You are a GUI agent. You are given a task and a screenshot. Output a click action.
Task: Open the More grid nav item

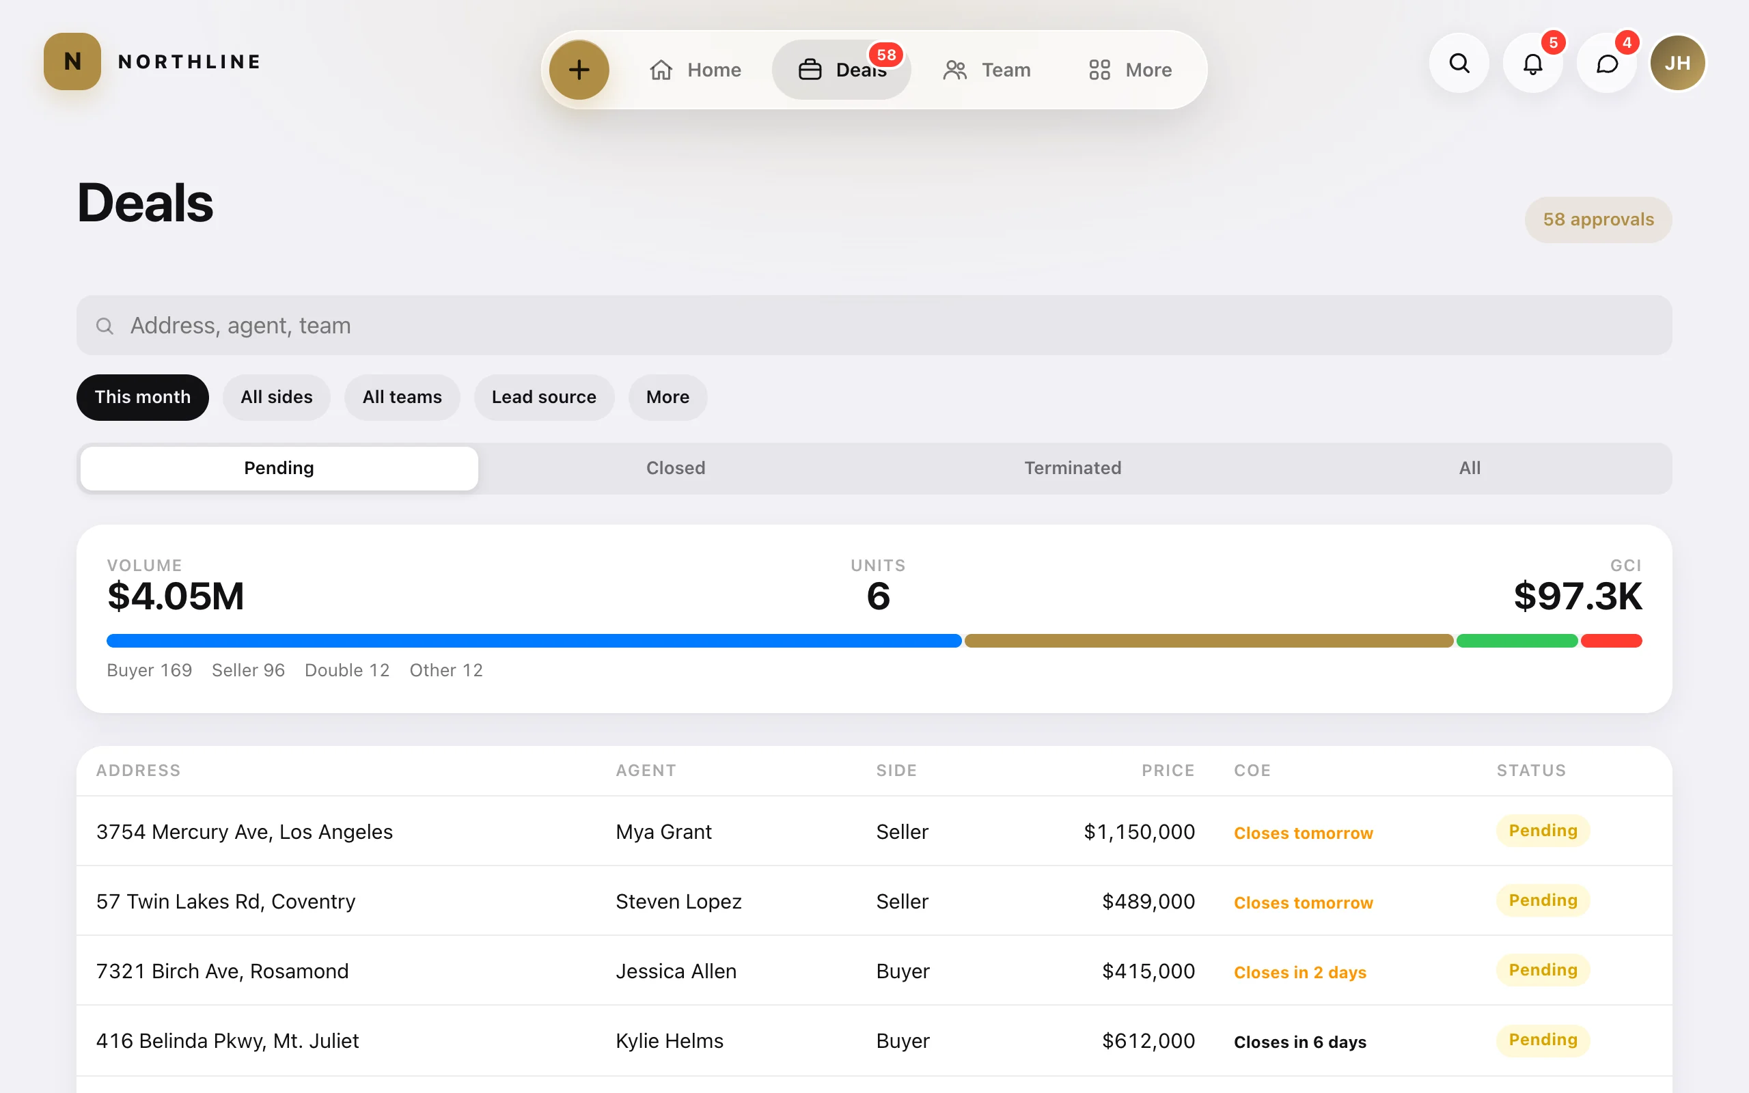point(1129,70)
